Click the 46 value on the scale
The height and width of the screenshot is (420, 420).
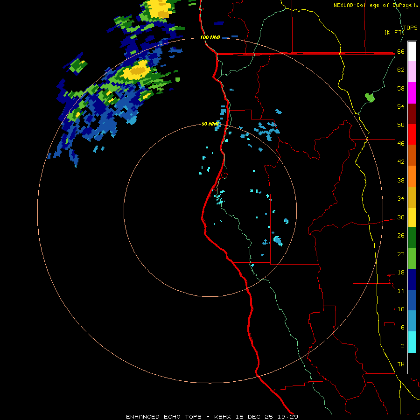(x=401, y=144)
